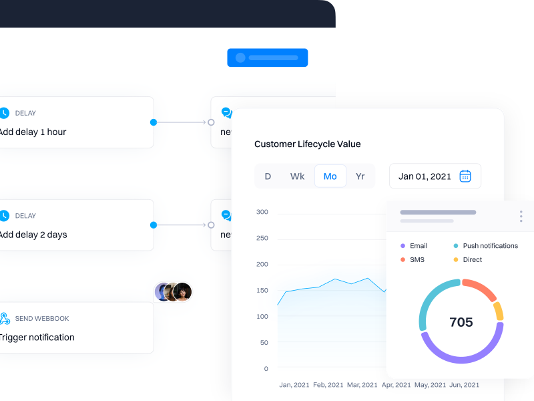534x401 pixels.
Task: Open the Jan 01, 2021 date picker
Action: click(x=425, y=176)
